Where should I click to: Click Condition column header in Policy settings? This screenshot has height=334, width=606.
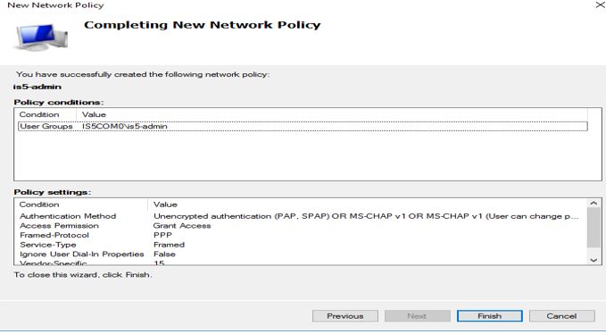81,205
